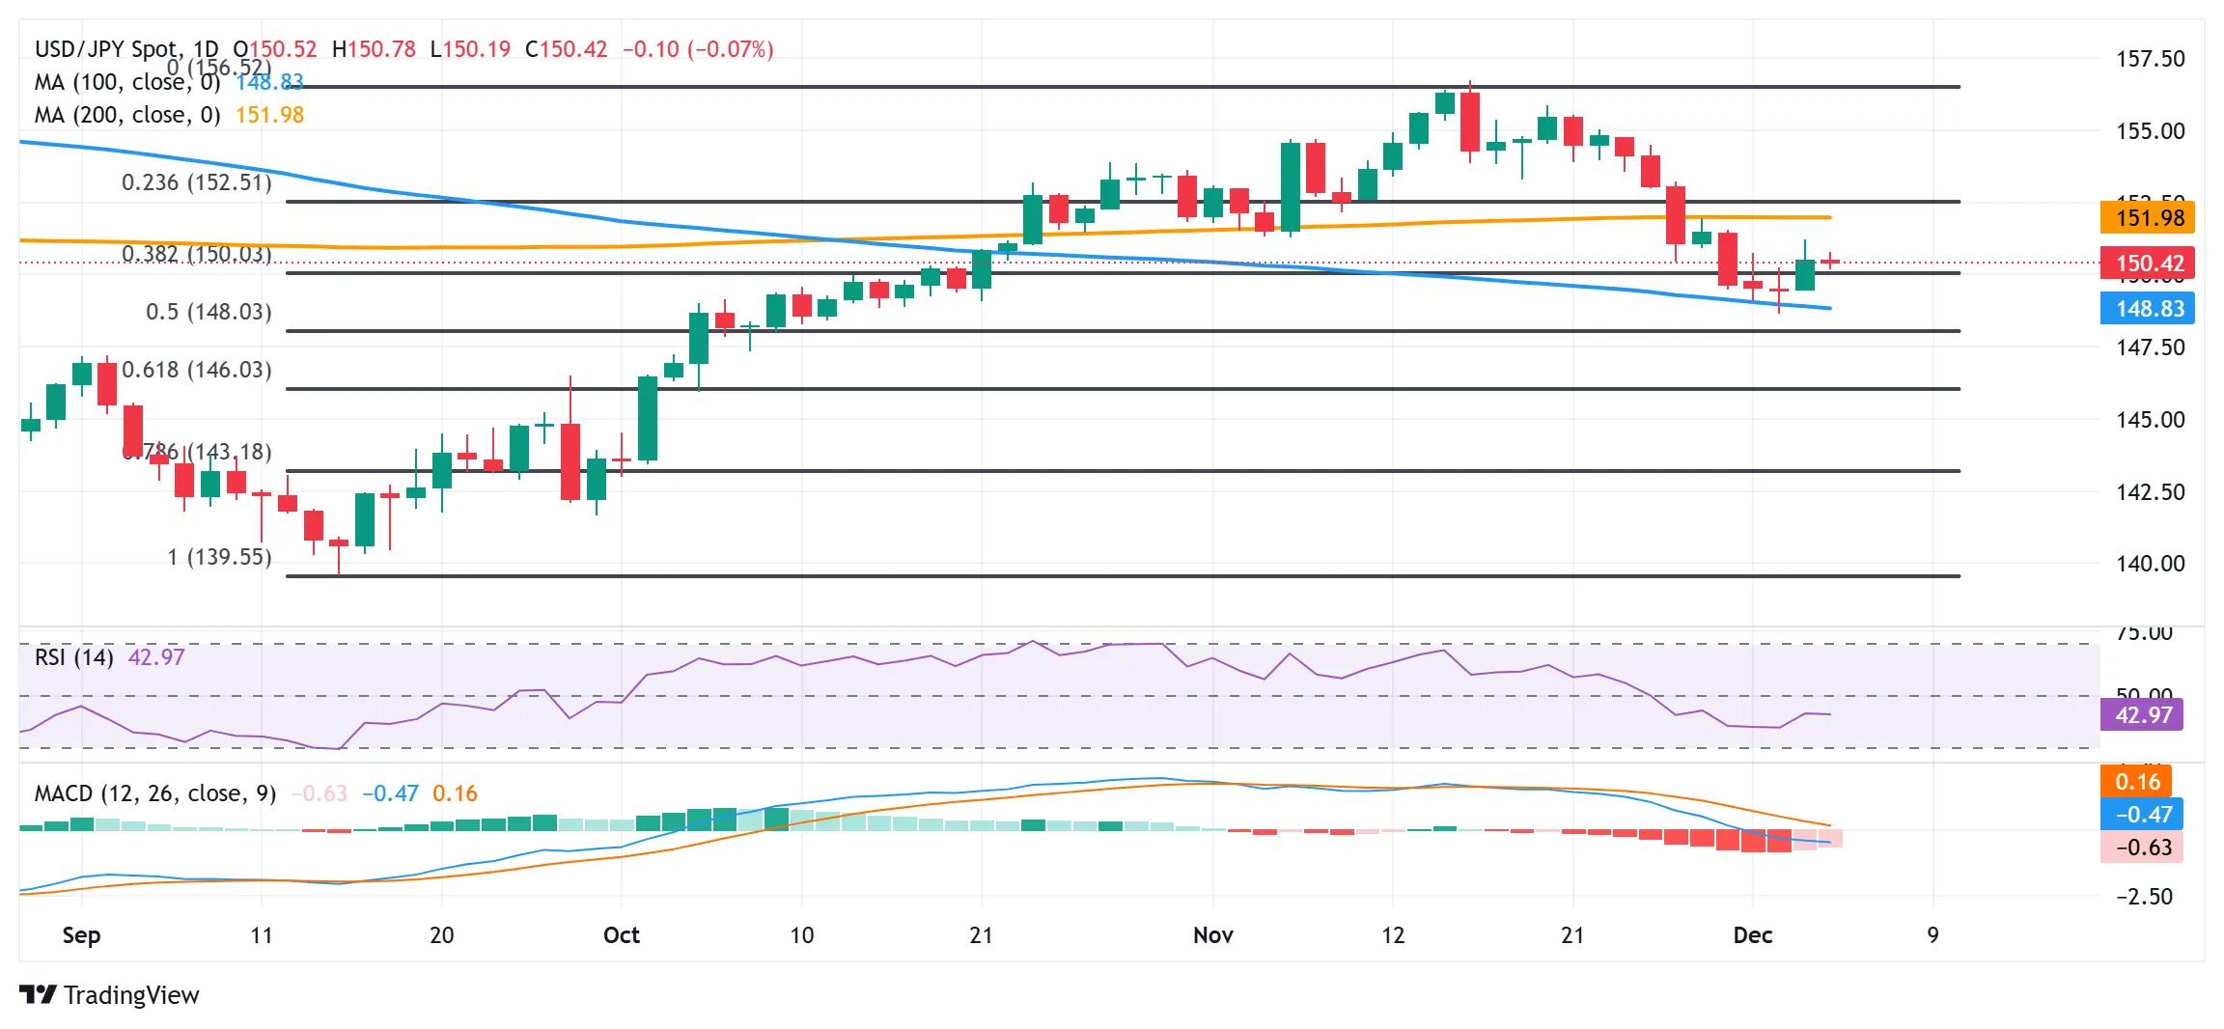Viewport: 2224px width, 1029px height.
Task: Click the purple 42.97 RSI value tag
Action: click(2142, 715)
